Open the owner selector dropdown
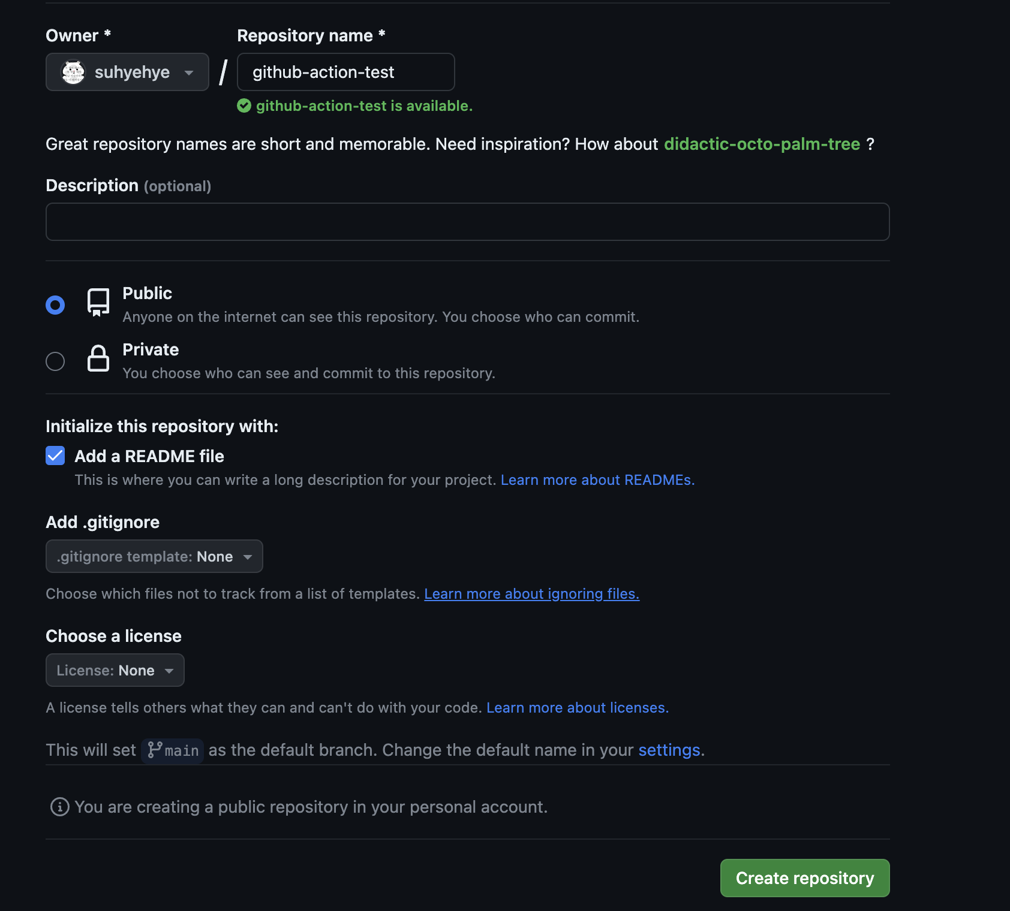Viewport: 1010px width, 911px height. click(127, 72)
